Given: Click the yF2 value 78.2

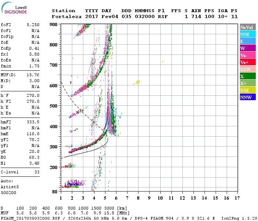Looking at the screenshot, I should (x=34, y=140).
